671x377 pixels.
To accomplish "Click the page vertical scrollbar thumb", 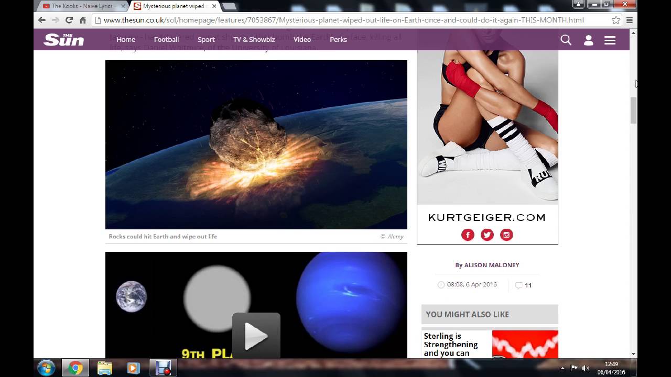I will (x=633, y=110).
